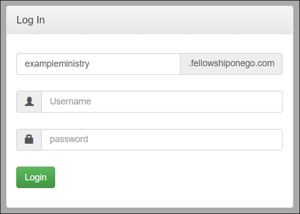The image size is (300, 214).
Task: Submit the form with the Login button
Action: click(x=36, y=177)
